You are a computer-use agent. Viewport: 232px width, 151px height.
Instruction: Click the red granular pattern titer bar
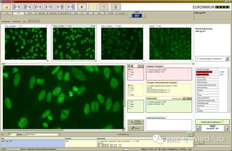[x=204, y=72]
